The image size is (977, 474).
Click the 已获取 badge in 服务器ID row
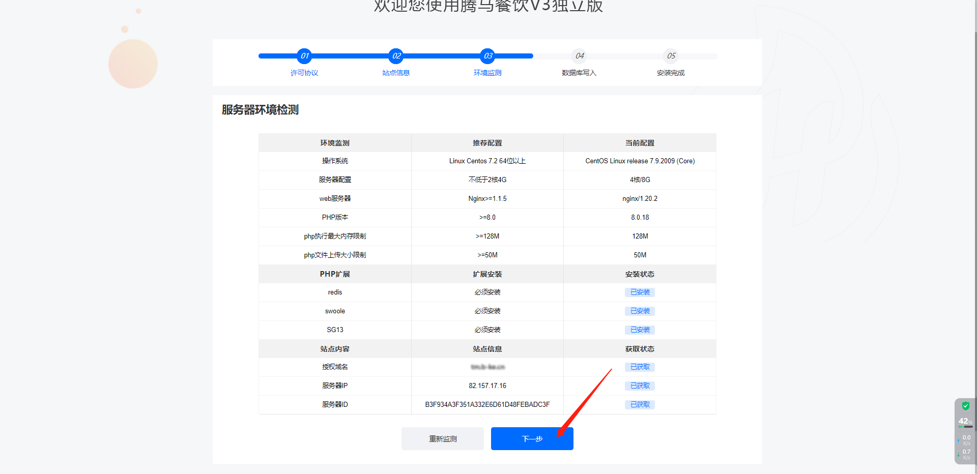(x=640, y=405)
